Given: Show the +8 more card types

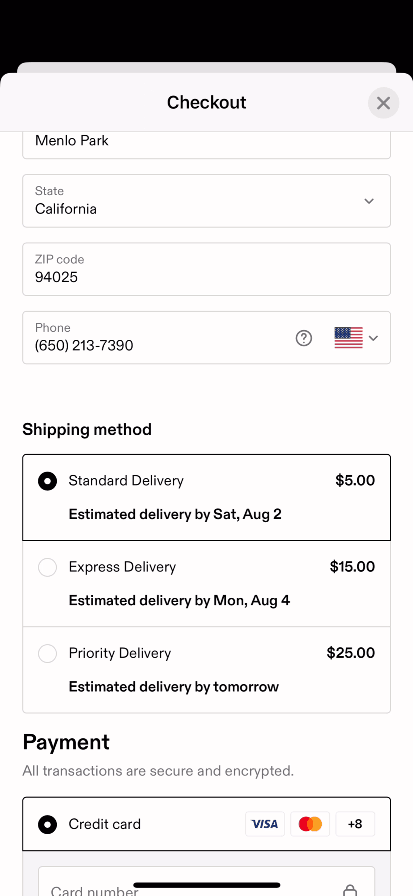Looking at the screenshot, I should (355, 824).
